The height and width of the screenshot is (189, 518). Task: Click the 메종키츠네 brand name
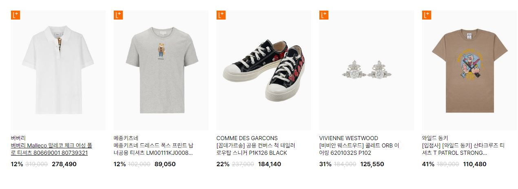(126, 138)
